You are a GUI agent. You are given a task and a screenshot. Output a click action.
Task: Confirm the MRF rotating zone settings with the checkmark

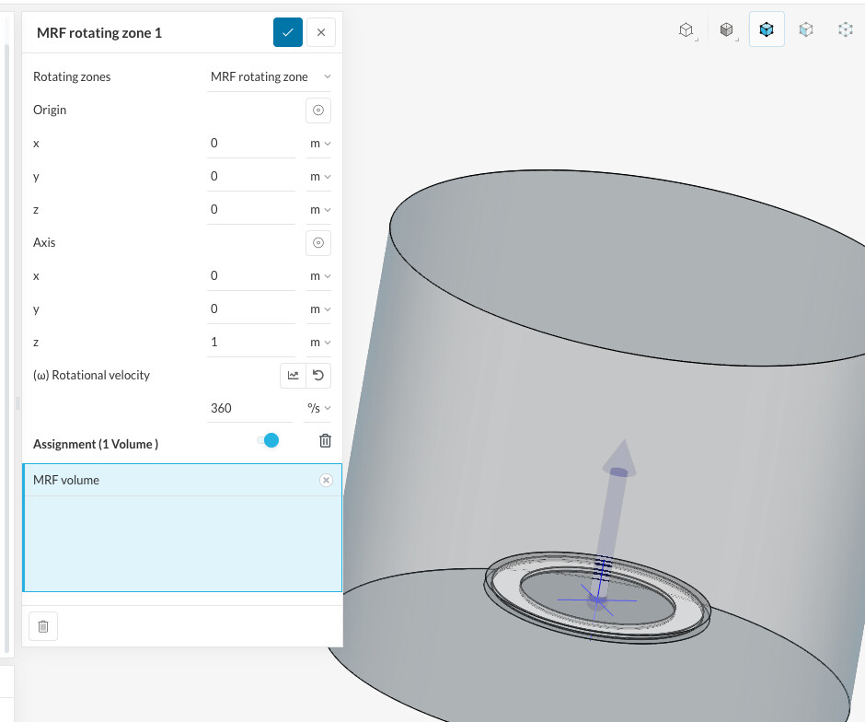pos(287,32)
